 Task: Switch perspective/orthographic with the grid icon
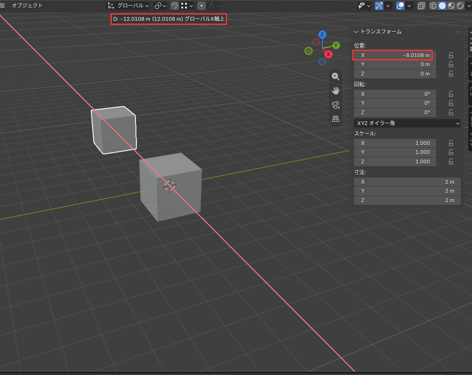point(335,119)
